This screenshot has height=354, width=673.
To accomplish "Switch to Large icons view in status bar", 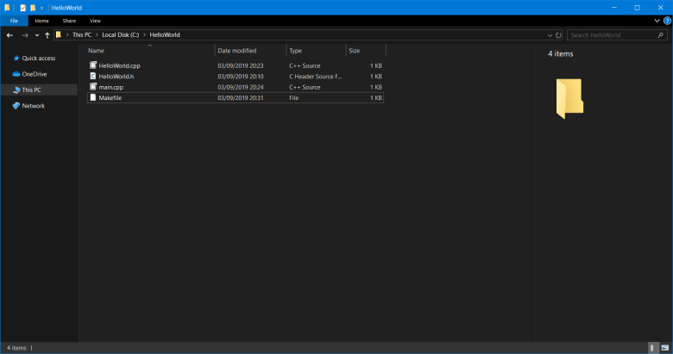I will [x=665, y=348].
